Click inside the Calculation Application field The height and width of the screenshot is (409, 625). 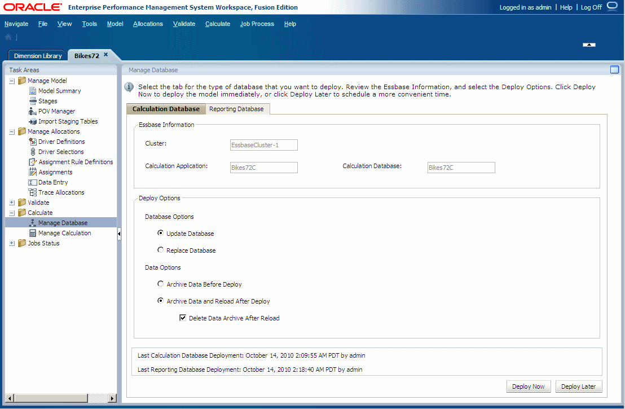coord(263,167)
